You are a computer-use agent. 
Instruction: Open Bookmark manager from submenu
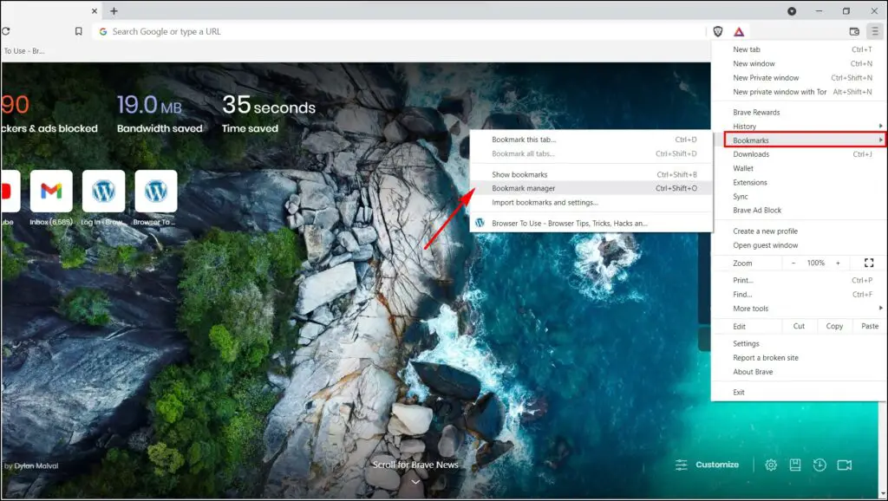pos(591,188)
